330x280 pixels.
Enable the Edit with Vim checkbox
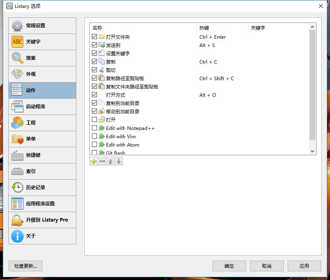[x=94, y=136]
